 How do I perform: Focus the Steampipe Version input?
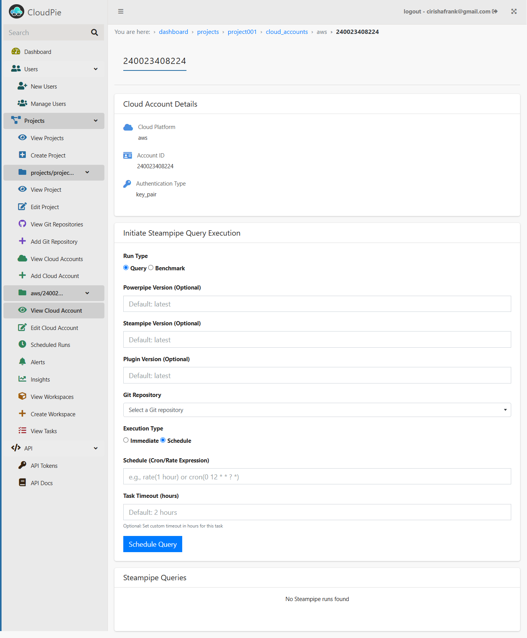pos(317,340)
